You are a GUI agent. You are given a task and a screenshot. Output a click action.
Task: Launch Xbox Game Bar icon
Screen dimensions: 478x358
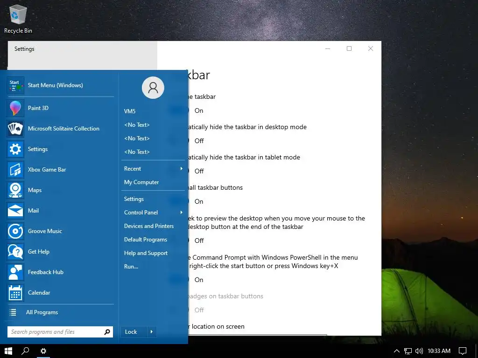pyautogui.click(x=15, y=170)
